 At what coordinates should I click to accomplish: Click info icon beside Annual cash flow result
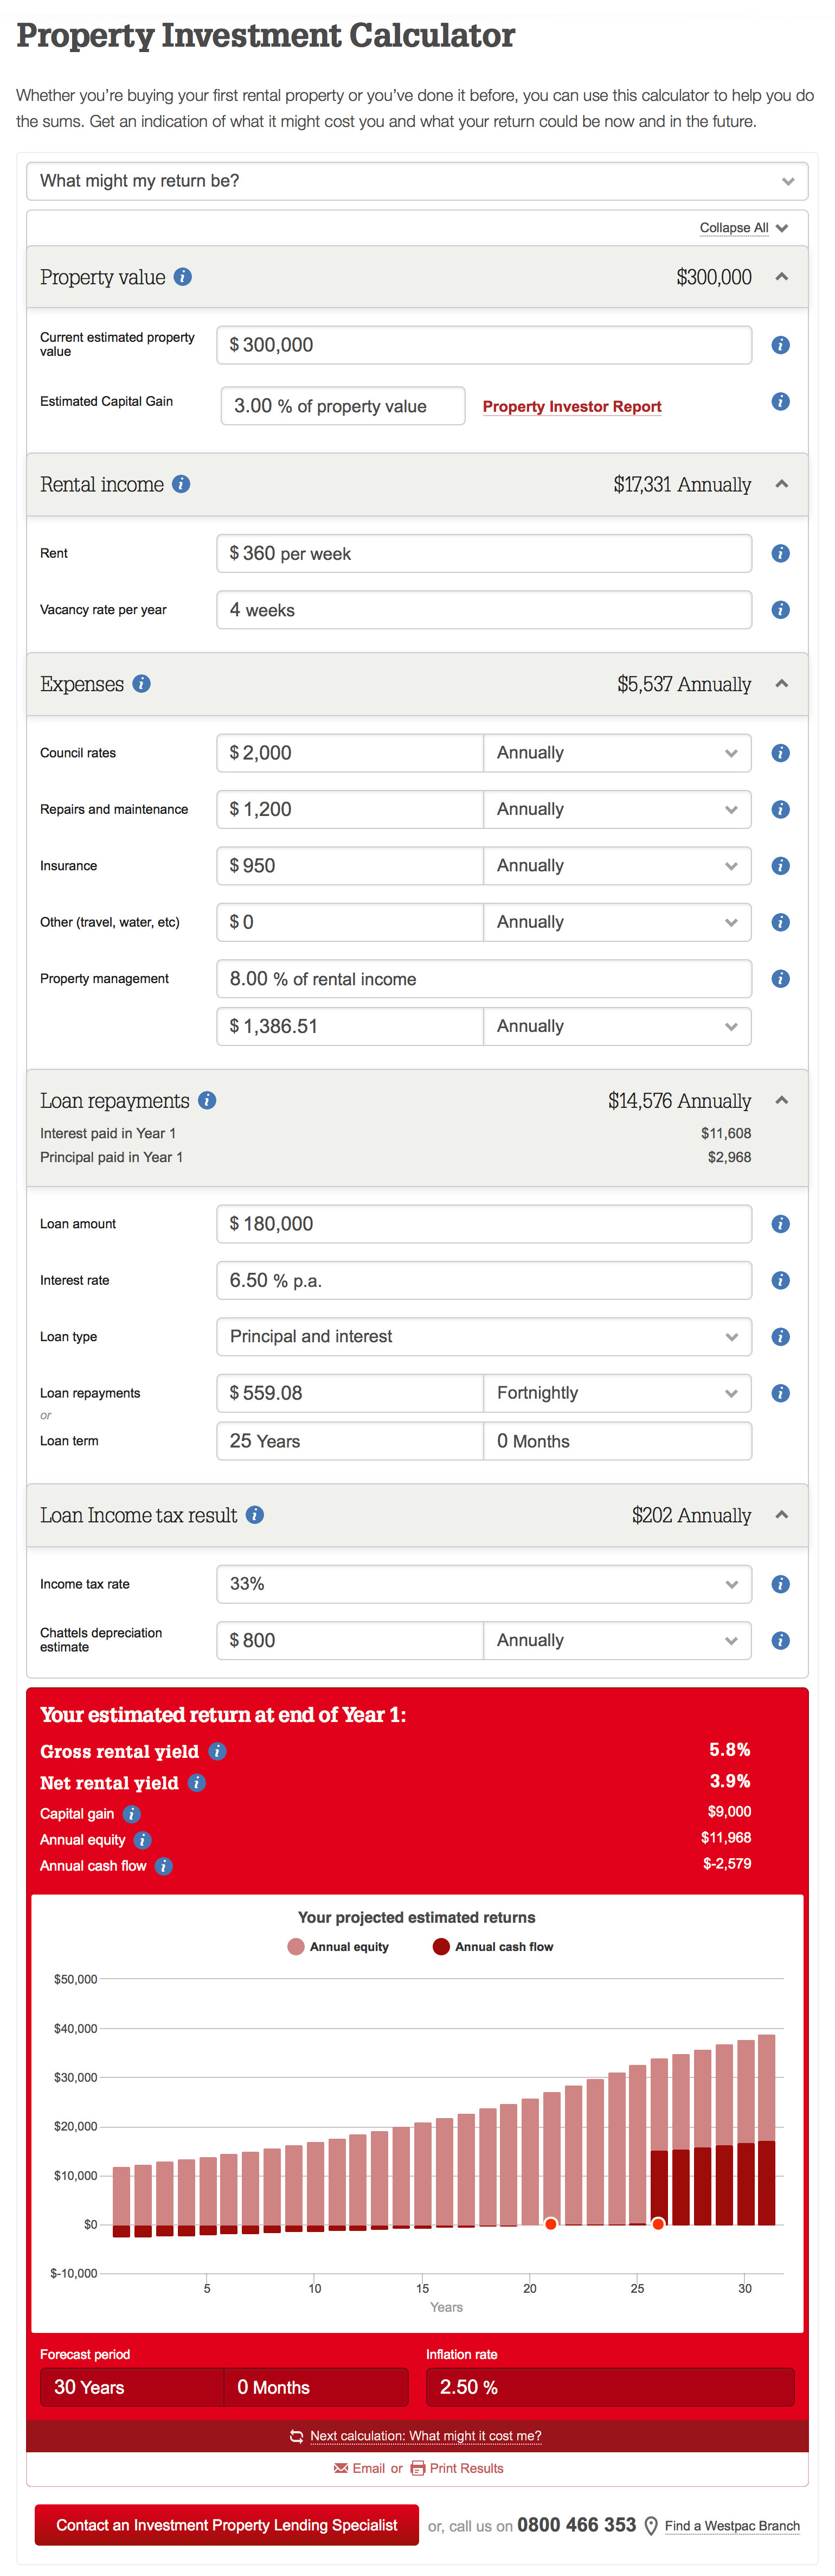click(164, 1866)
